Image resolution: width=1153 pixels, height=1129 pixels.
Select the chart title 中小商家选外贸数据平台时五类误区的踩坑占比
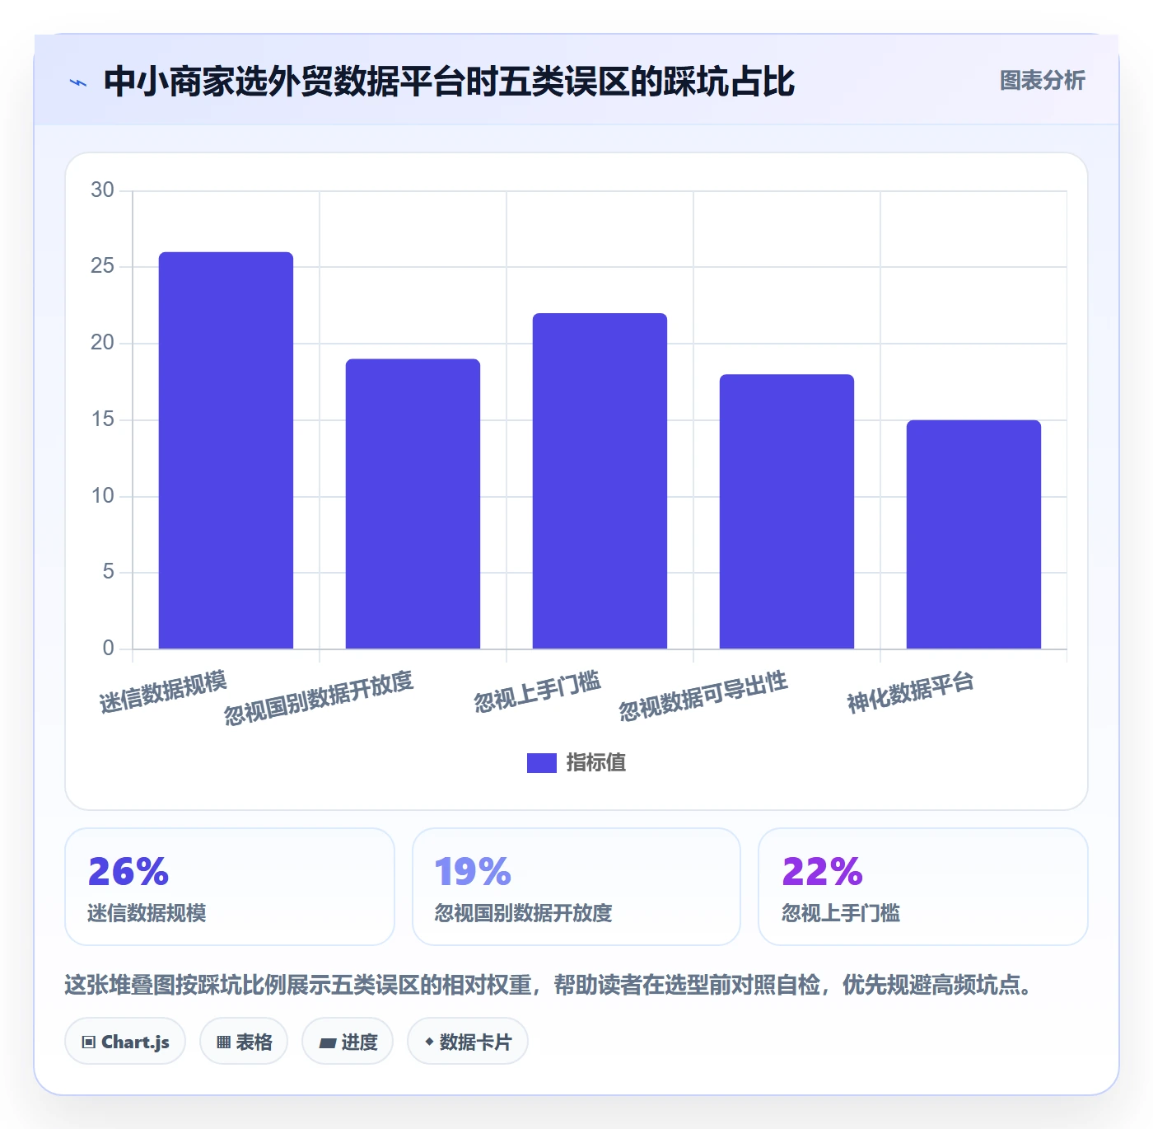(449, 82)
